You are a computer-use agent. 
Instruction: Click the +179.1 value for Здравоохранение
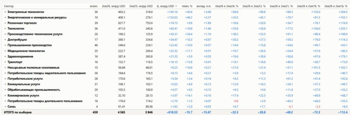(343, 56)
